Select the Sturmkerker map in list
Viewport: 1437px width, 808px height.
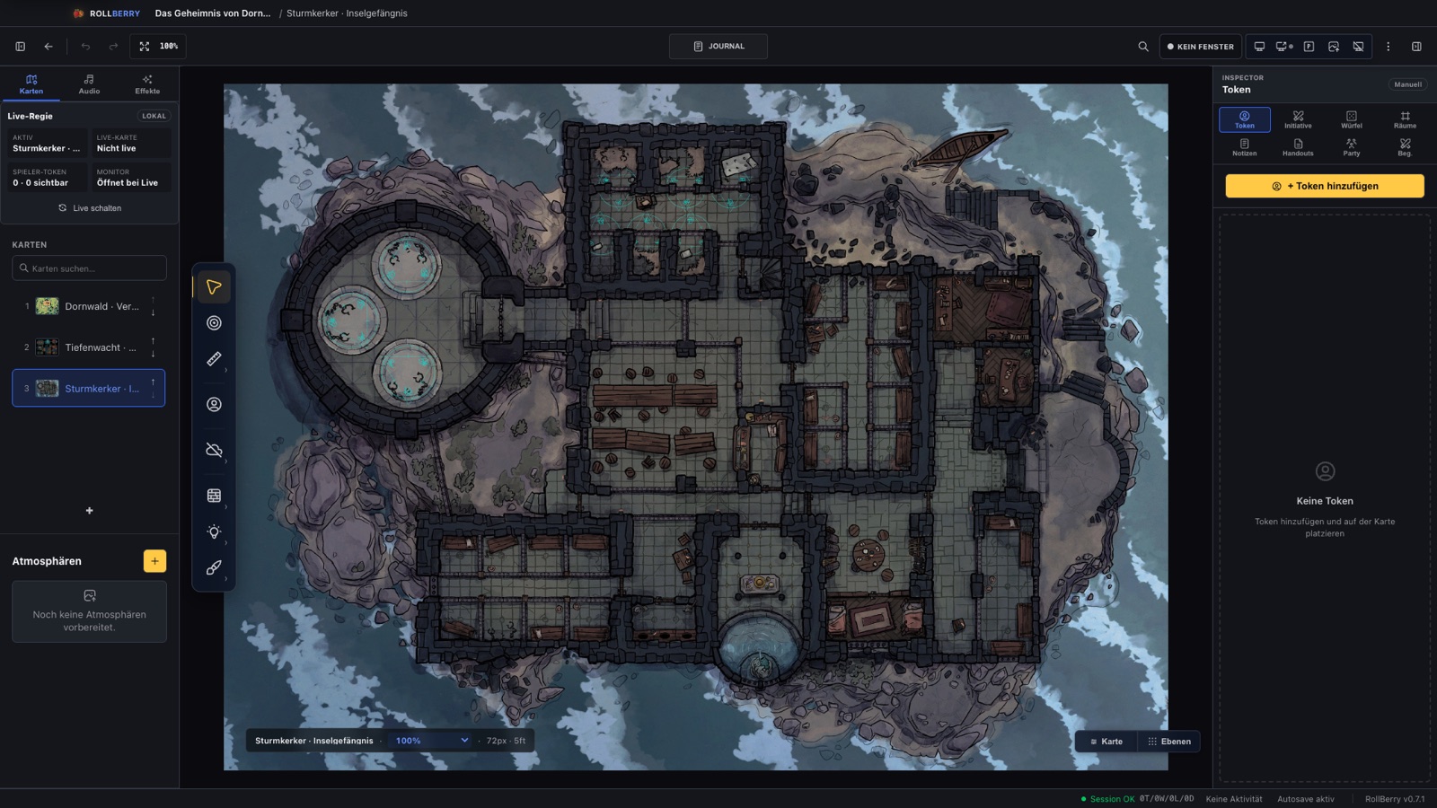pos(89,388)
